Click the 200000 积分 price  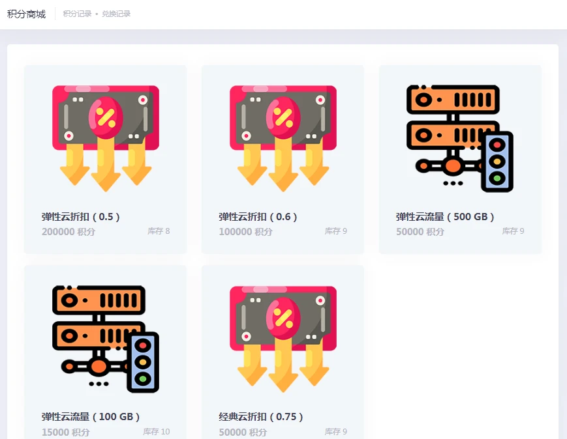[69, 231]
